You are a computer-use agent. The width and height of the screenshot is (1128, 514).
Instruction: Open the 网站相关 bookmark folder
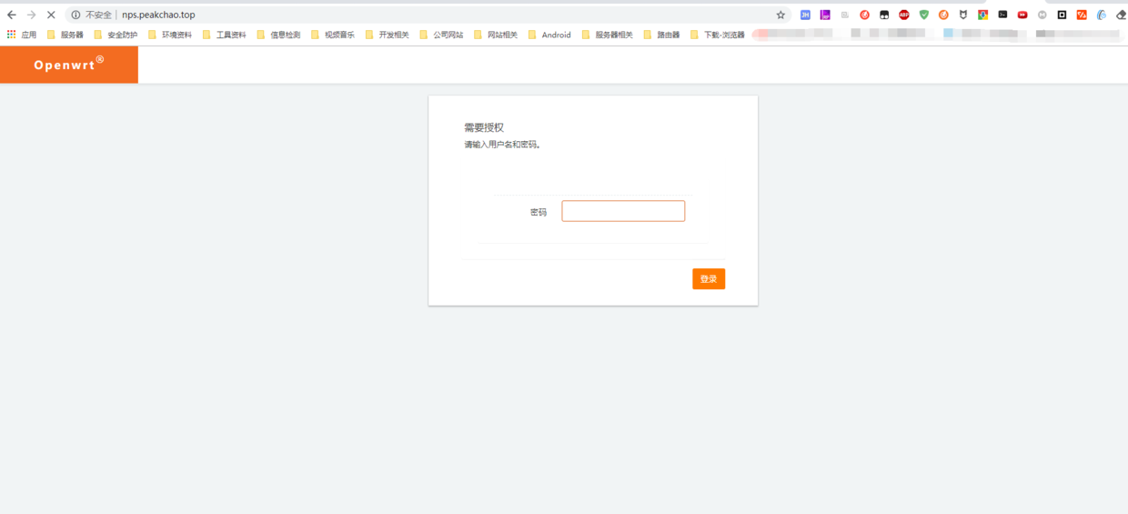click(x=496, y=35)
